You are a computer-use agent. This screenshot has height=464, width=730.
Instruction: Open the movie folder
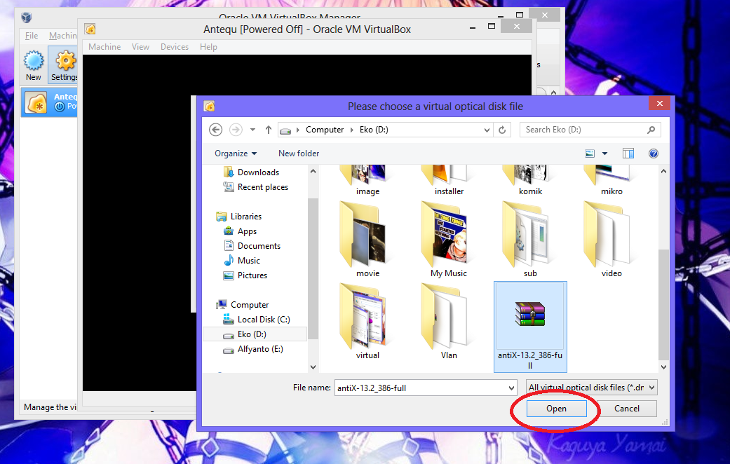tap(367, 240)
